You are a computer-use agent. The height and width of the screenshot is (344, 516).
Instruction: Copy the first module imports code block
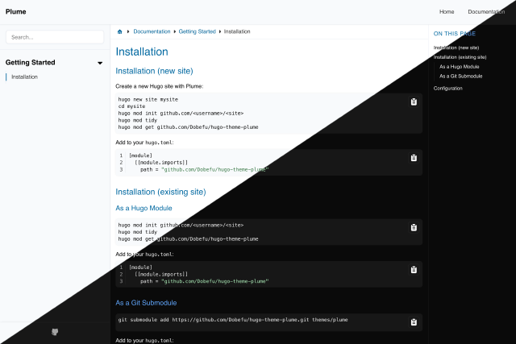414,158
